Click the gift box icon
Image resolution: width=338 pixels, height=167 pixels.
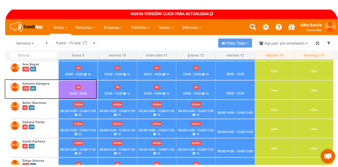pos(291,27)
